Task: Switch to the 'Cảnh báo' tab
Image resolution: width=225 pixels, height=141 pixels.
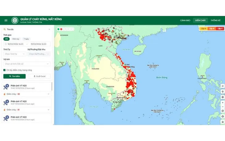Action: (185, 20)
